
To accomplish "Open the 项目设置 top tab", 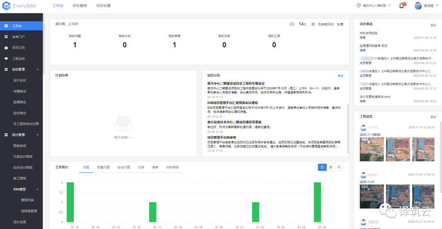I will [x=103, y=6].
